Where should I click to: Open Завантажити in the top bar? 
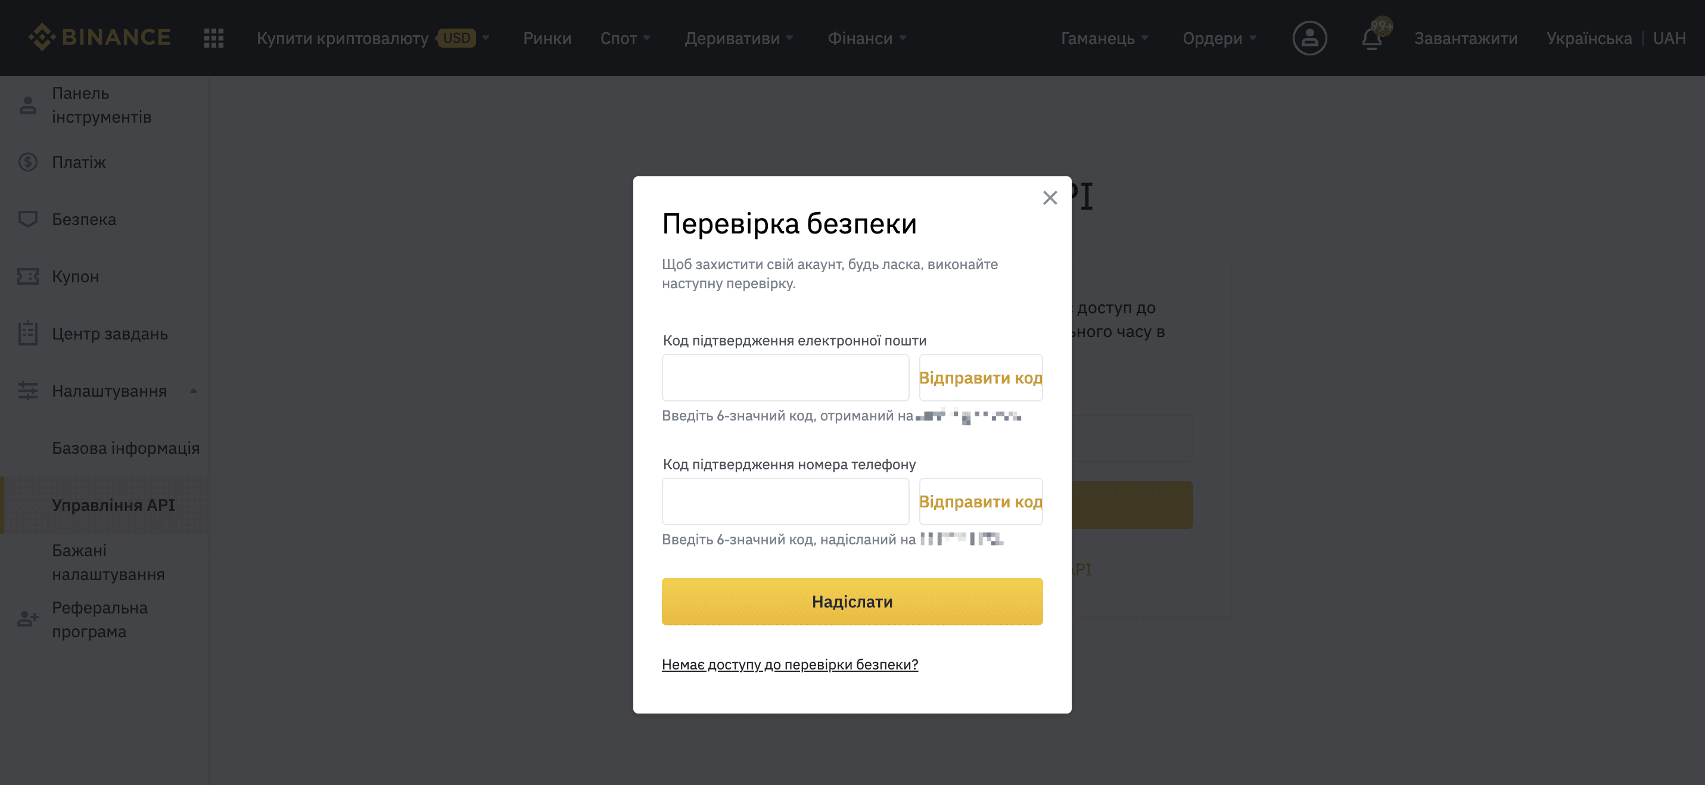click(1466, 38)
